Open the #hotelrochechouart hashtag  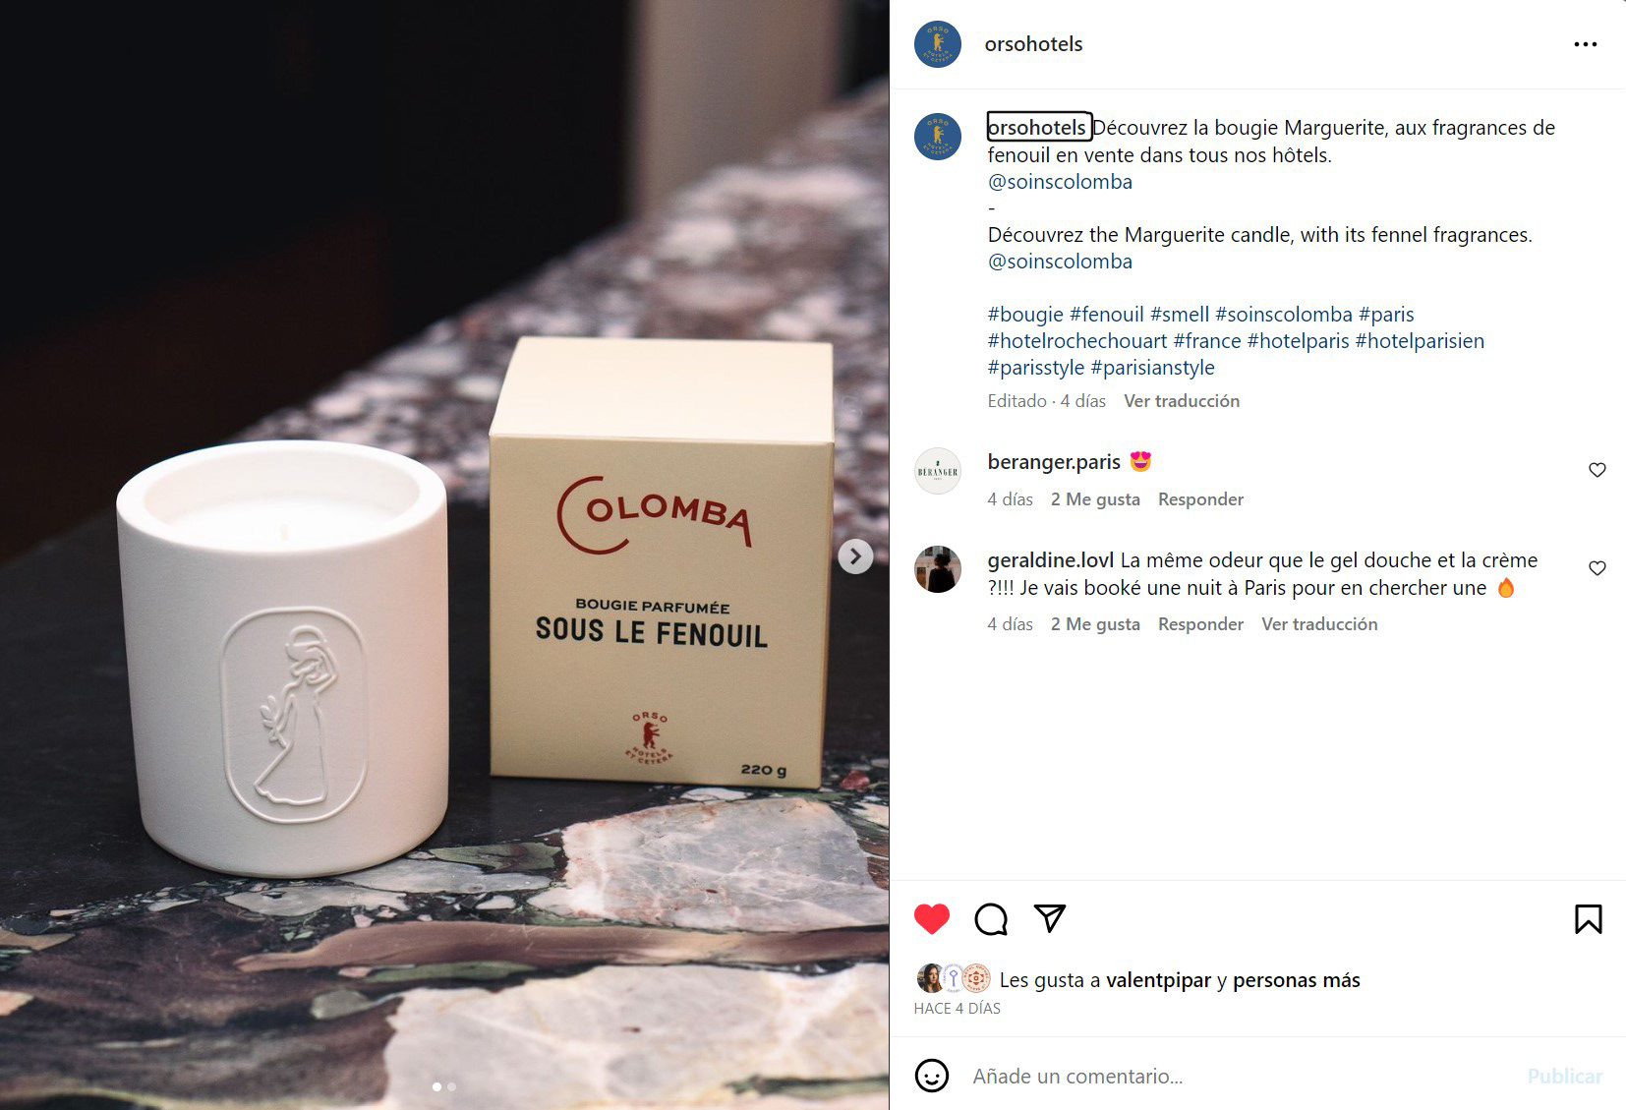click(x=1077, y=341)
